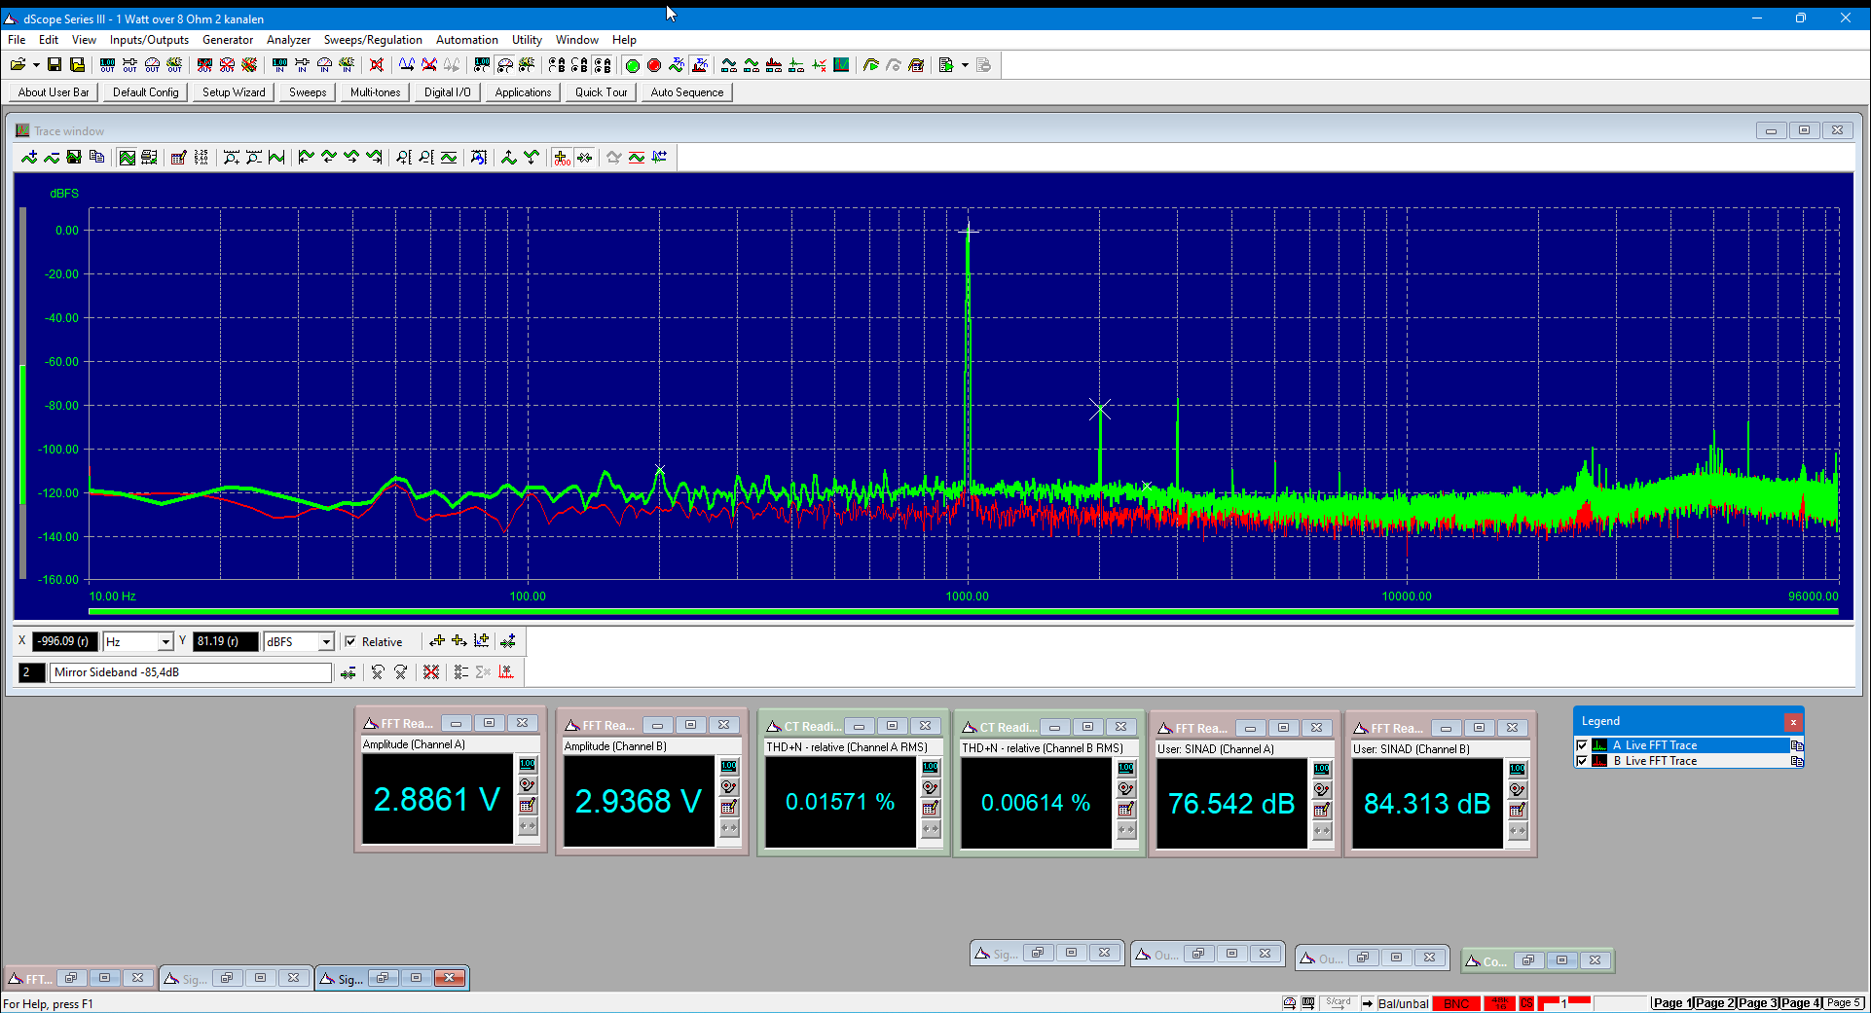Click the copy trace icon in the trace toolbar
This screenshot has width=1871, height=1013.
coord(96,158)
